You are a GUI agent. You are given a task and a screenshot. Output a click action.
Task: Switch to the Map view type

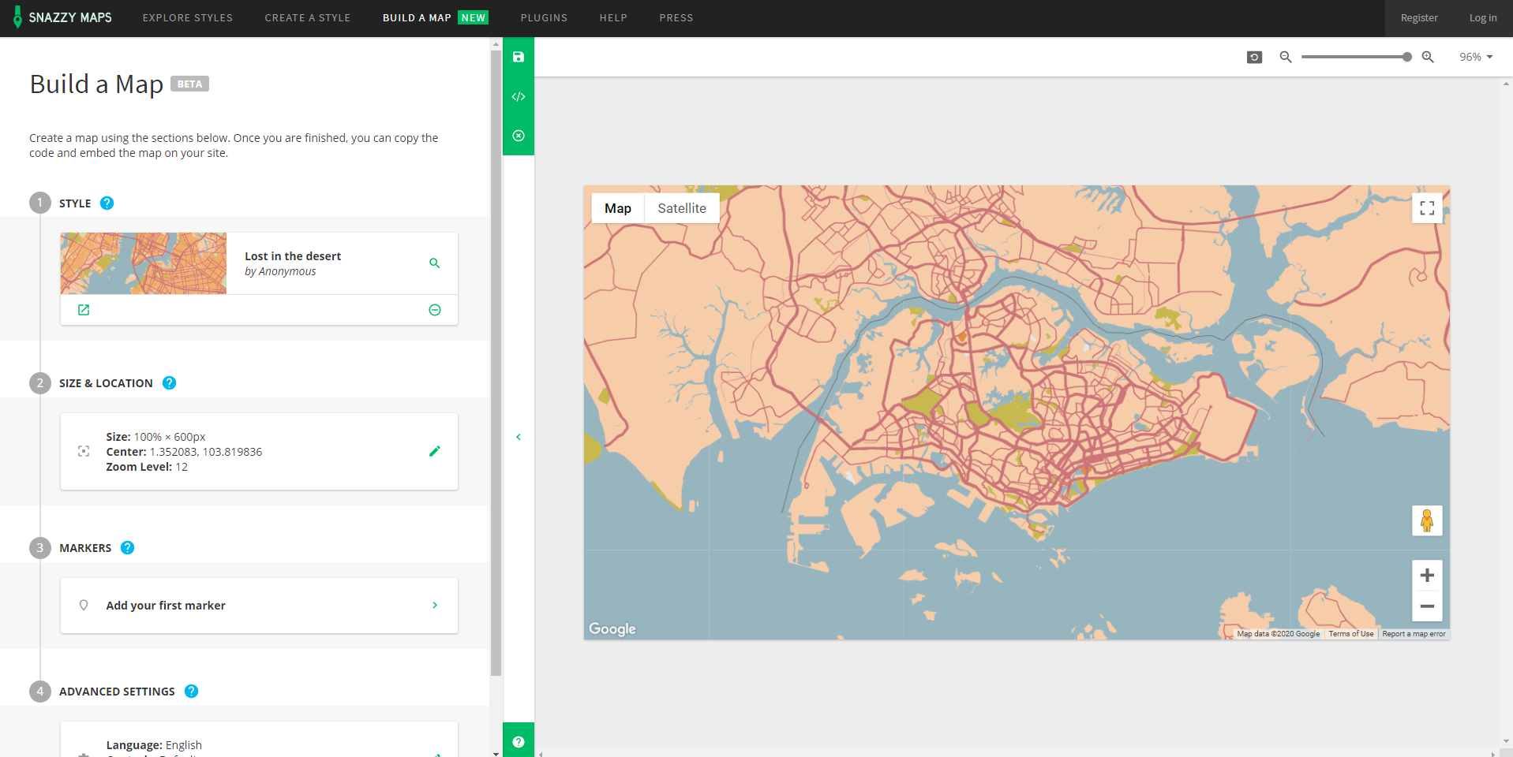point(617,208)
